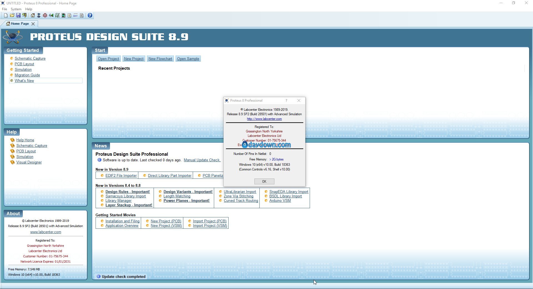Open the Source Code toolbar icon
This screenshot has height=289, width=533.
click(76, 16)
